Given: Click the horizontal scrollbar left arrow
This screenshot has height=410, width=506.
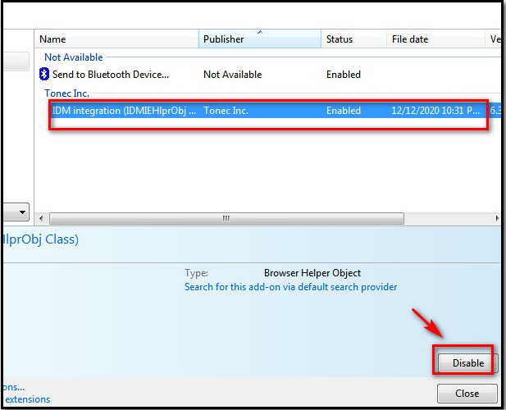Looking at the screenshot, I should (41, 218).
